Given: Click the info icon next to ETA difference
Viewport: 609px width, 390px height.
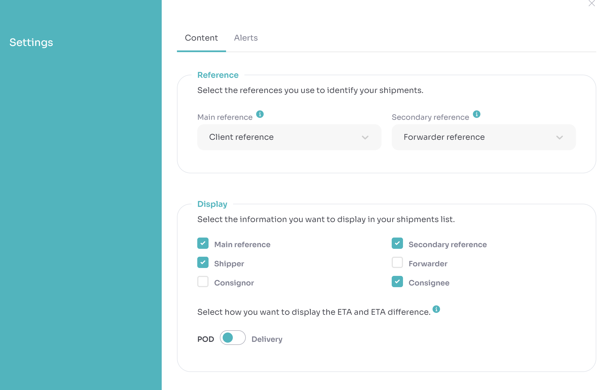Looking at the screenshot, I should pyautogui.click(x=436, y=309).
